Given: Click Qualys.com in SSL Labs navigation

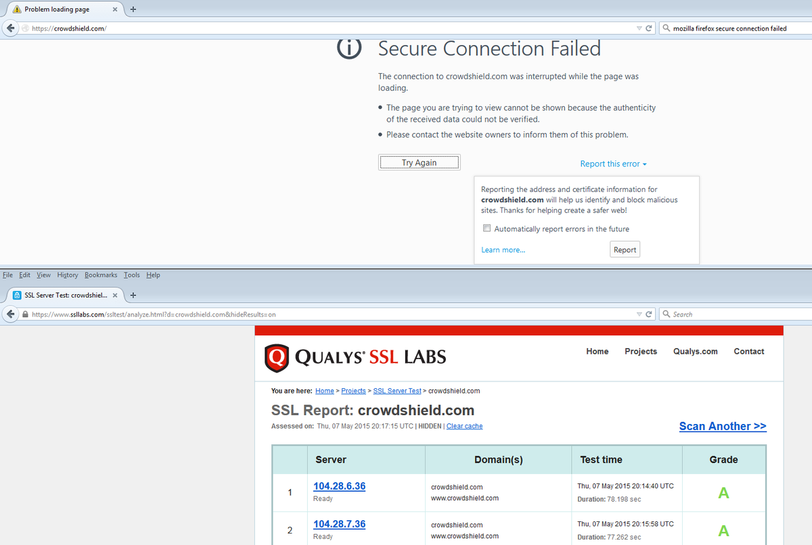Looking at the screenshot, I should click(x=696, y=352).
